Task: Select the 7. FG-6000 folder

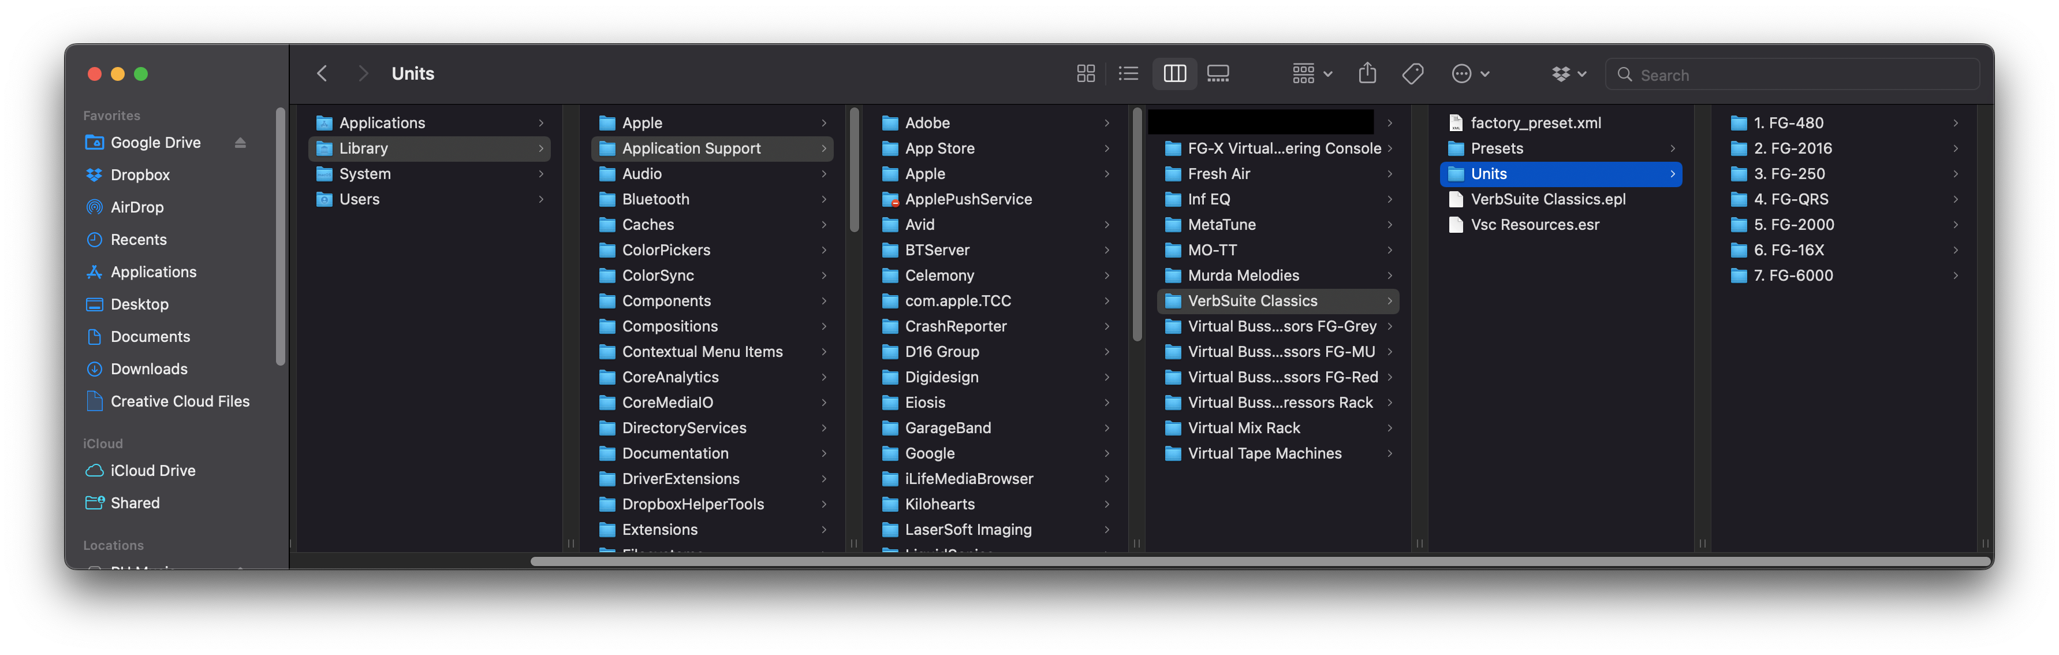Action: coord(1844,276)
